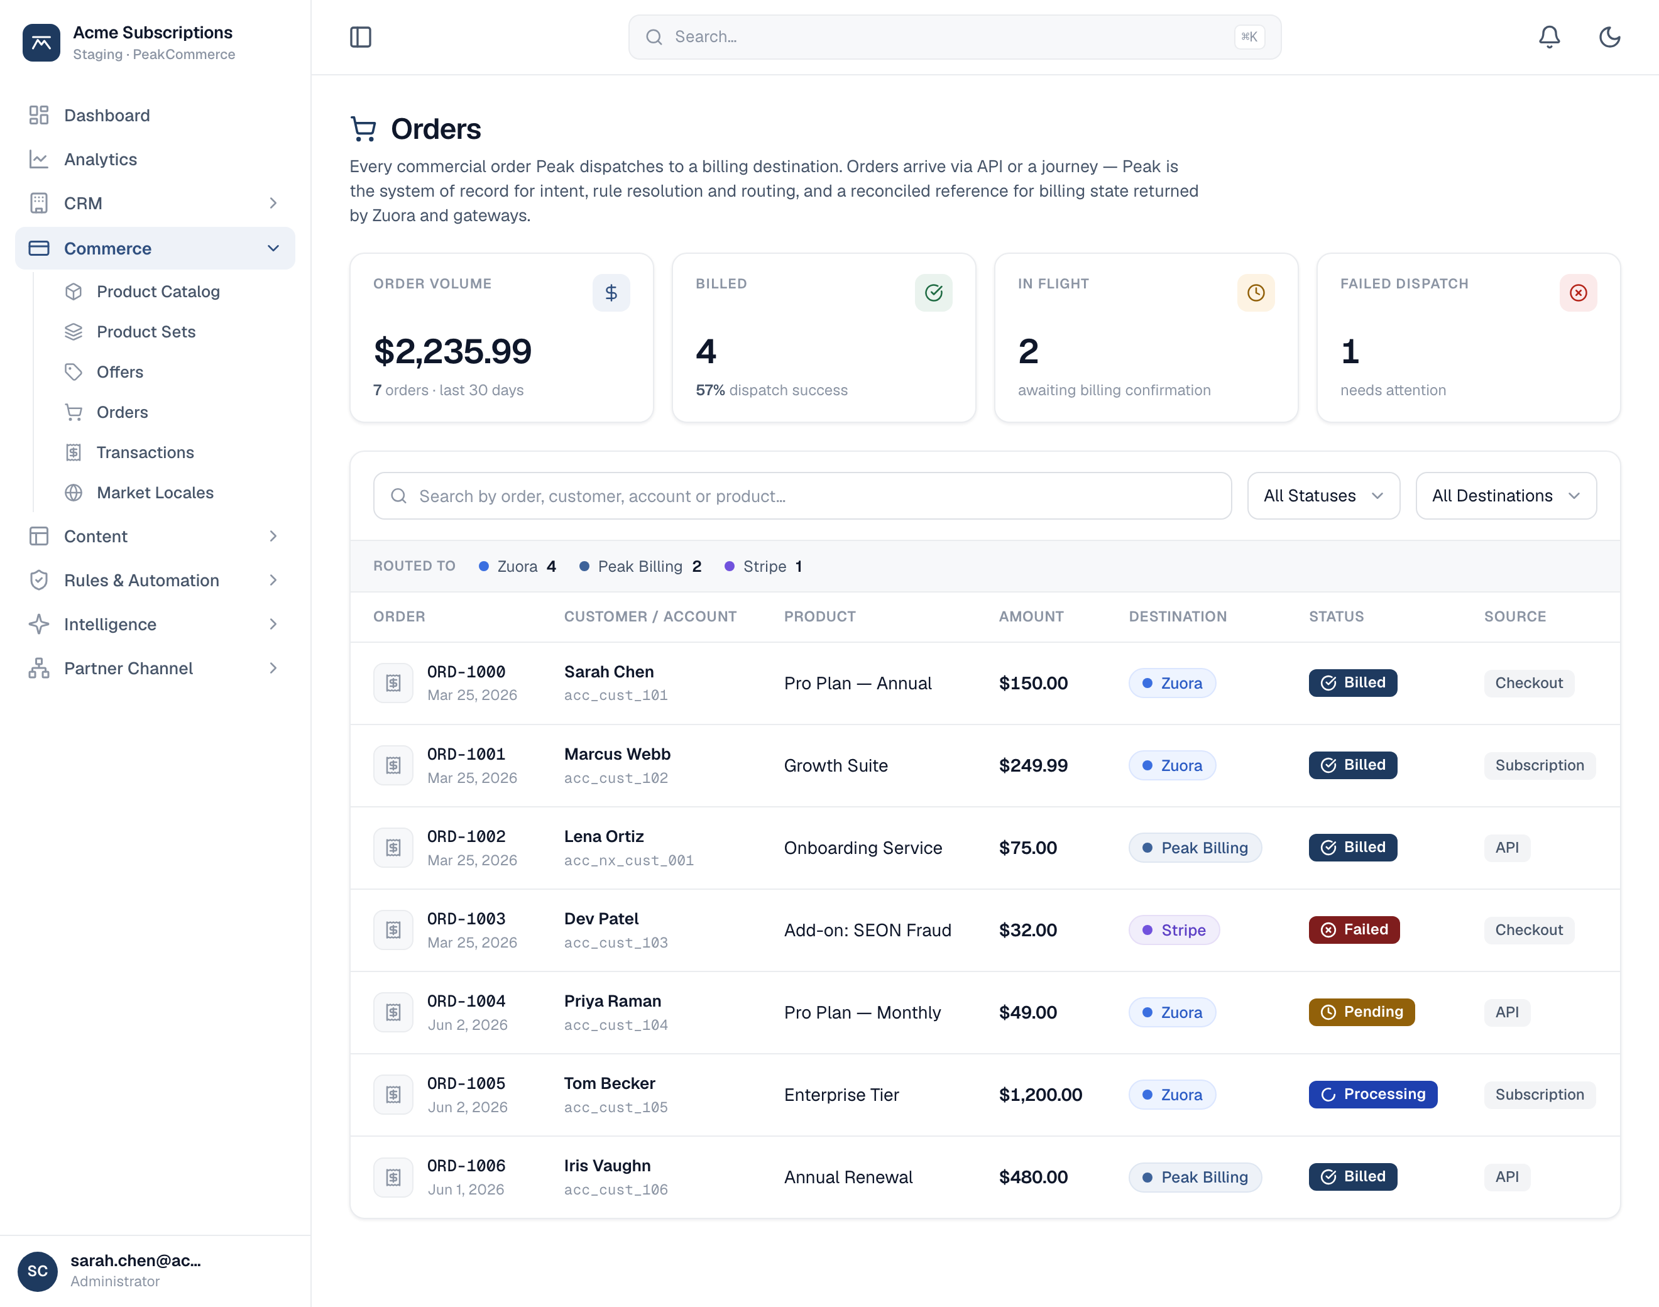Screen dimensions: 1659x1307
Task: Expand Rules & Automation section
Action: [155, 580]
